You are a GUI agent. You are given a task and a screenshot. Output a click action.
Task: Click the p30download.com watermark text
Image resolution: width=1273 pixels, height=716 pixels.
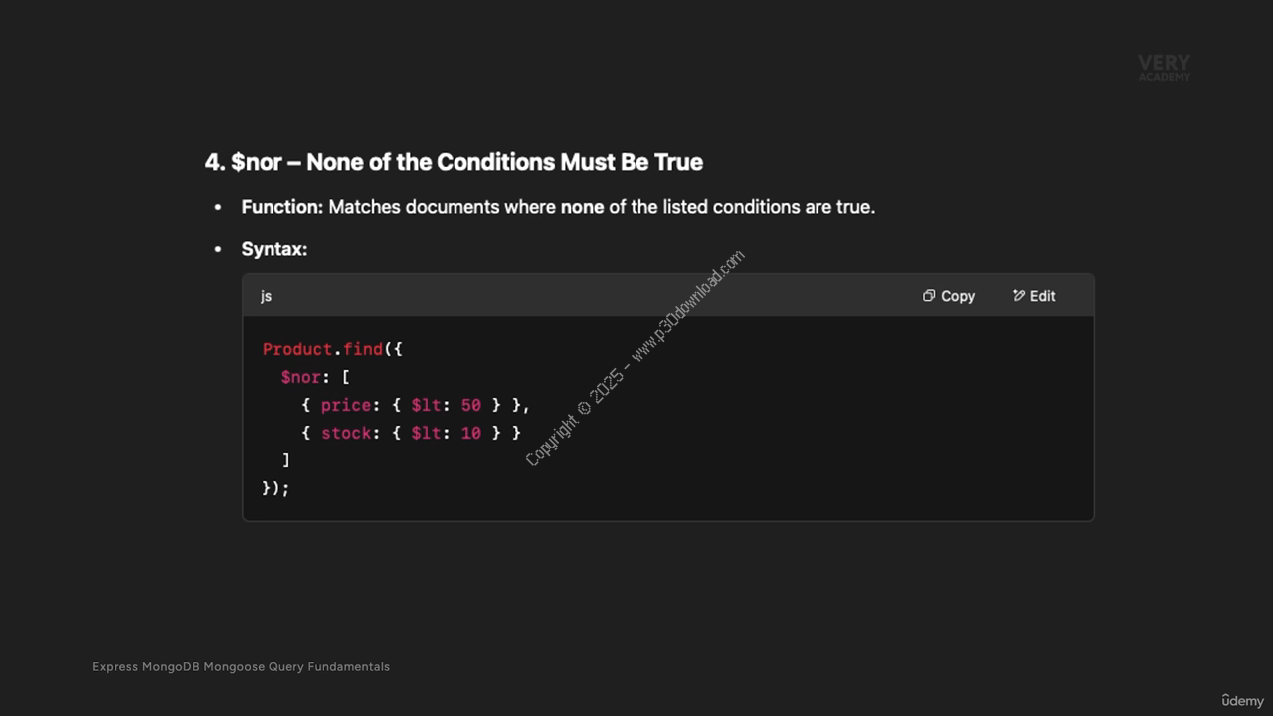coord(688,305)
